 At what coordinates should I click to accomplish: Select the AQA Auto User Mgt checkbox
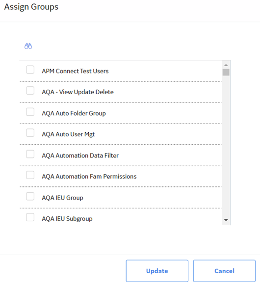pyautogui.click(x=30, y=132)
